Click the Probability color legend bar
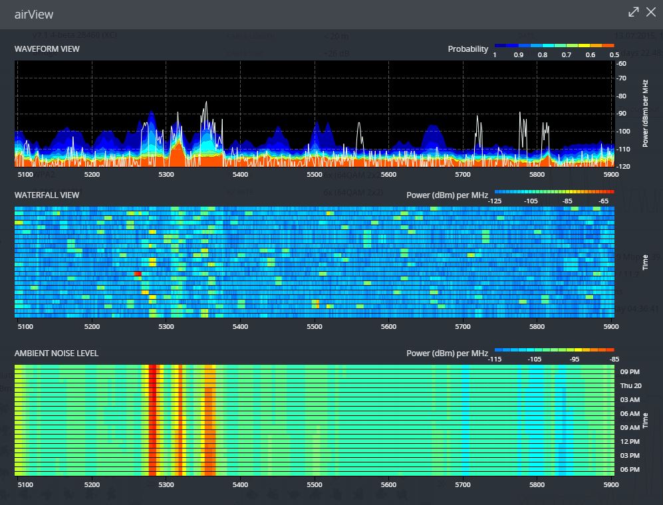 (x=554, y=45)
